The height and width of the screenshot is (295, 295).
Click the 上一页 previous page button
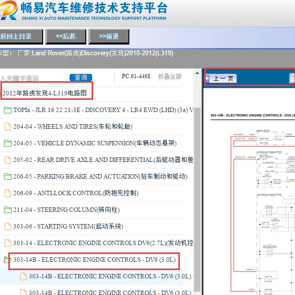[x=221, y=78]
